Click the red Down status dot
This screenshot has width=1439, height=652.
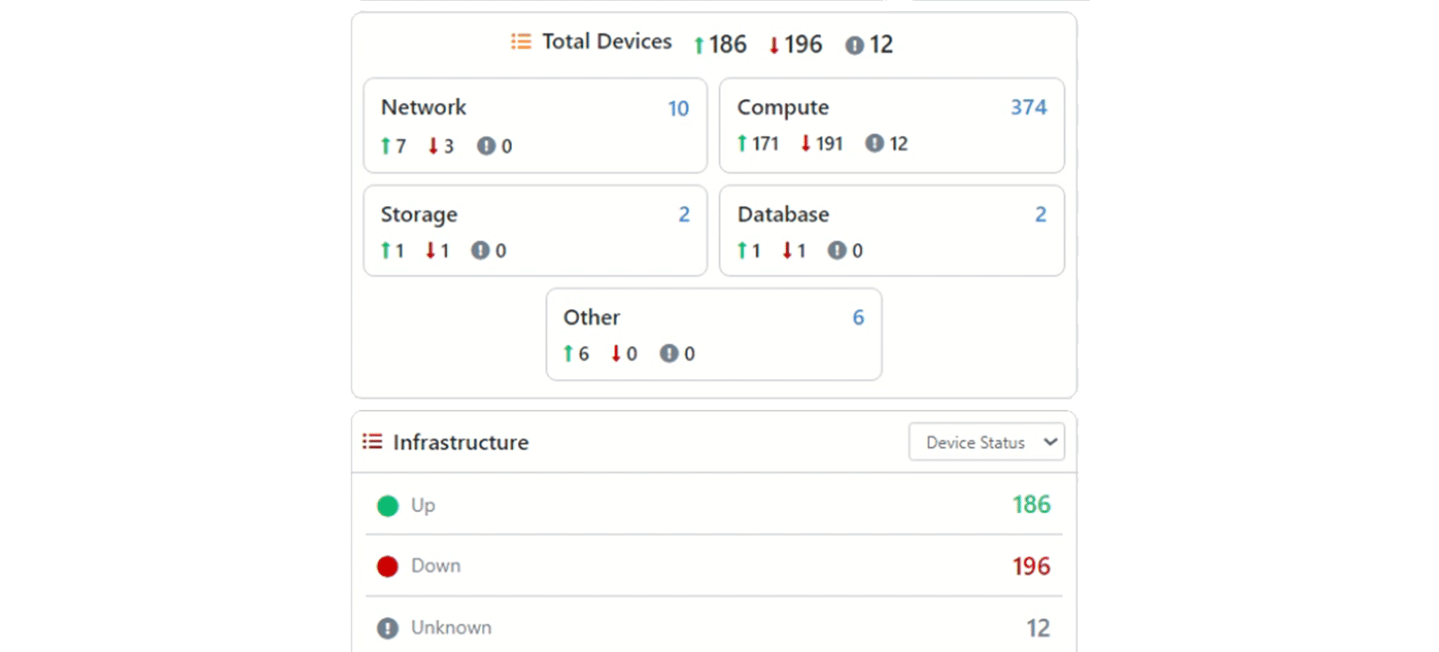387,567
